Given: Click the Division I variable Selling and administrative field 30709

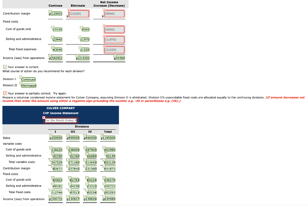Looking at the screenshot, I should click(x=57, y=156).
